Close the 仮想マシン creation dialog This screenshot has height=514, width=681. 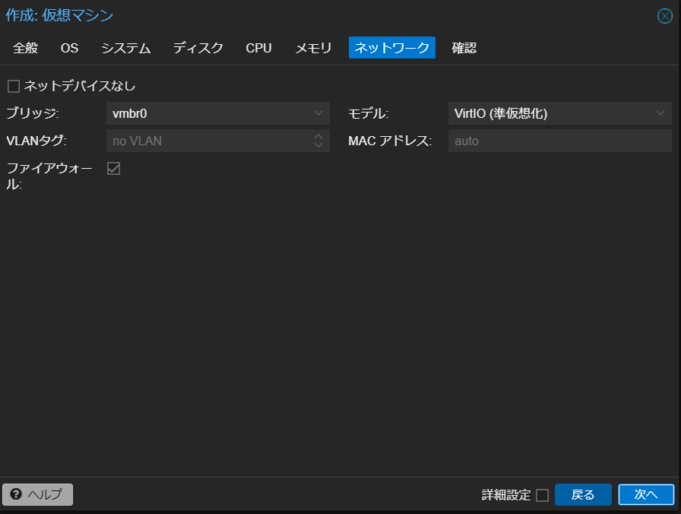point(664,16)
